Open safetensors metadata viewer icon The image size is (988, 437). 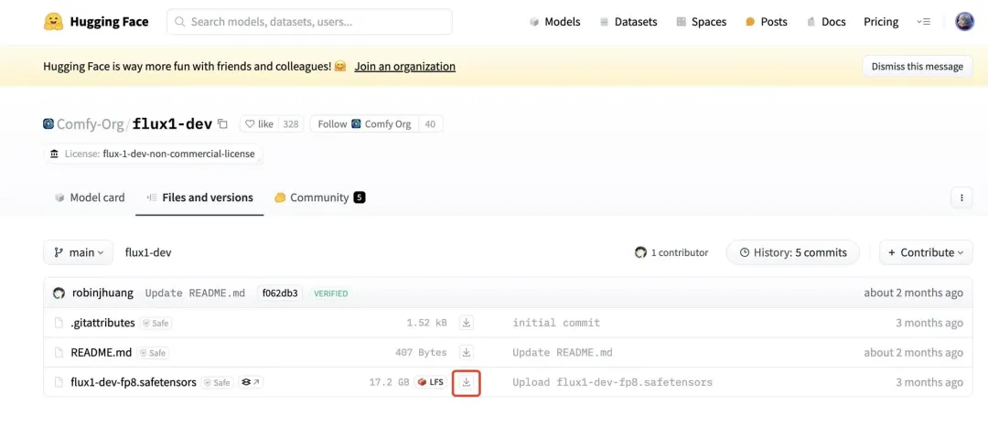[x=251, y=382]
